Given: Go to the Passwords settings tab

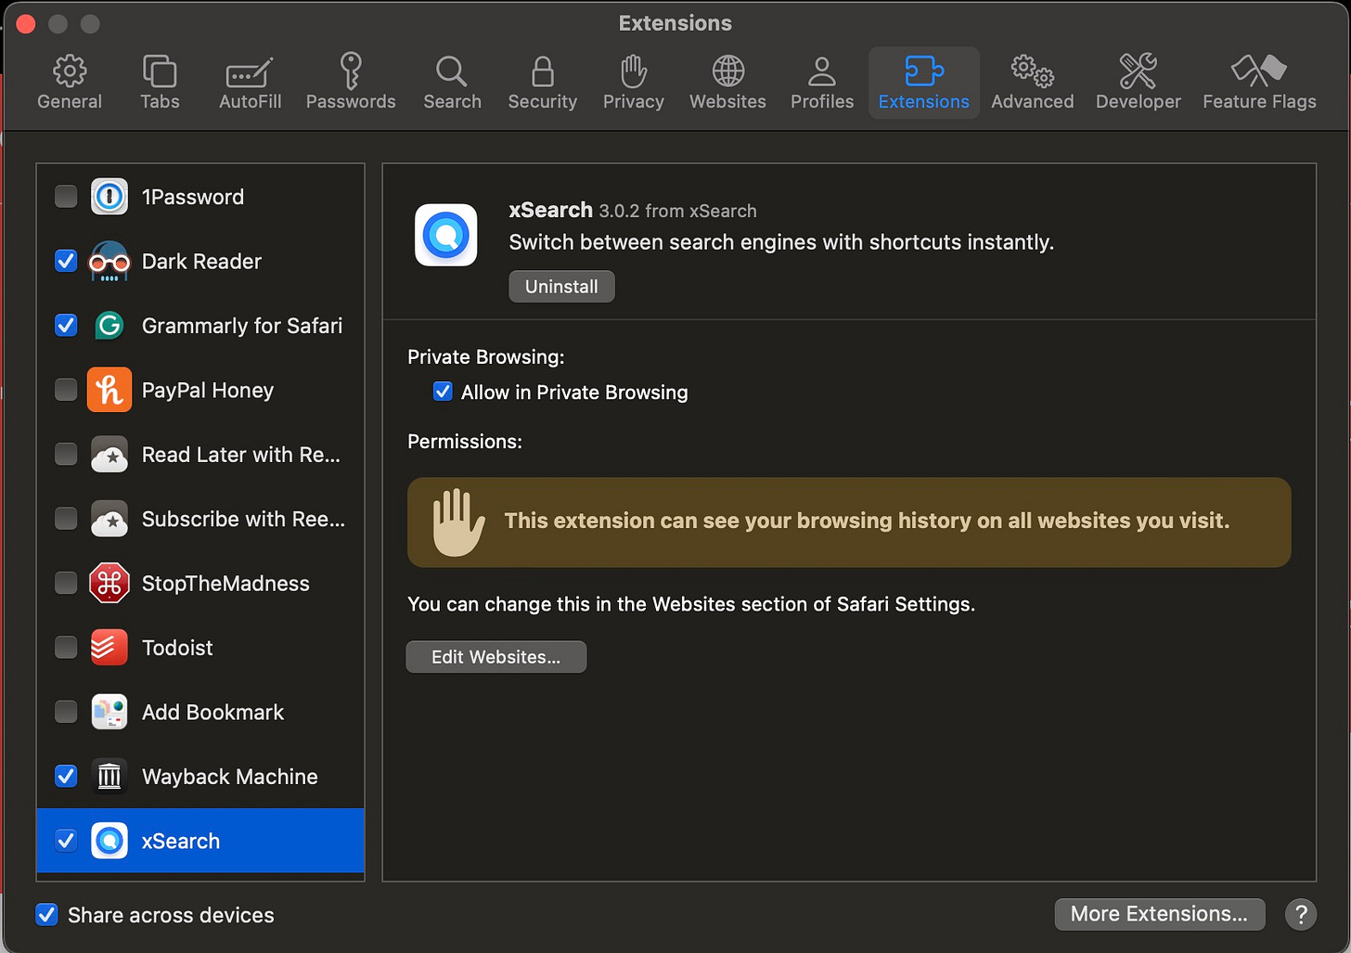Looking at the screenshot, I should tap(351, 83).
